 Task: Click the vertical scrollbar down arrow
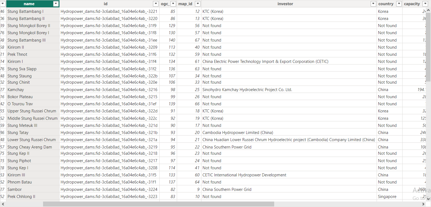tap(428, 199)
